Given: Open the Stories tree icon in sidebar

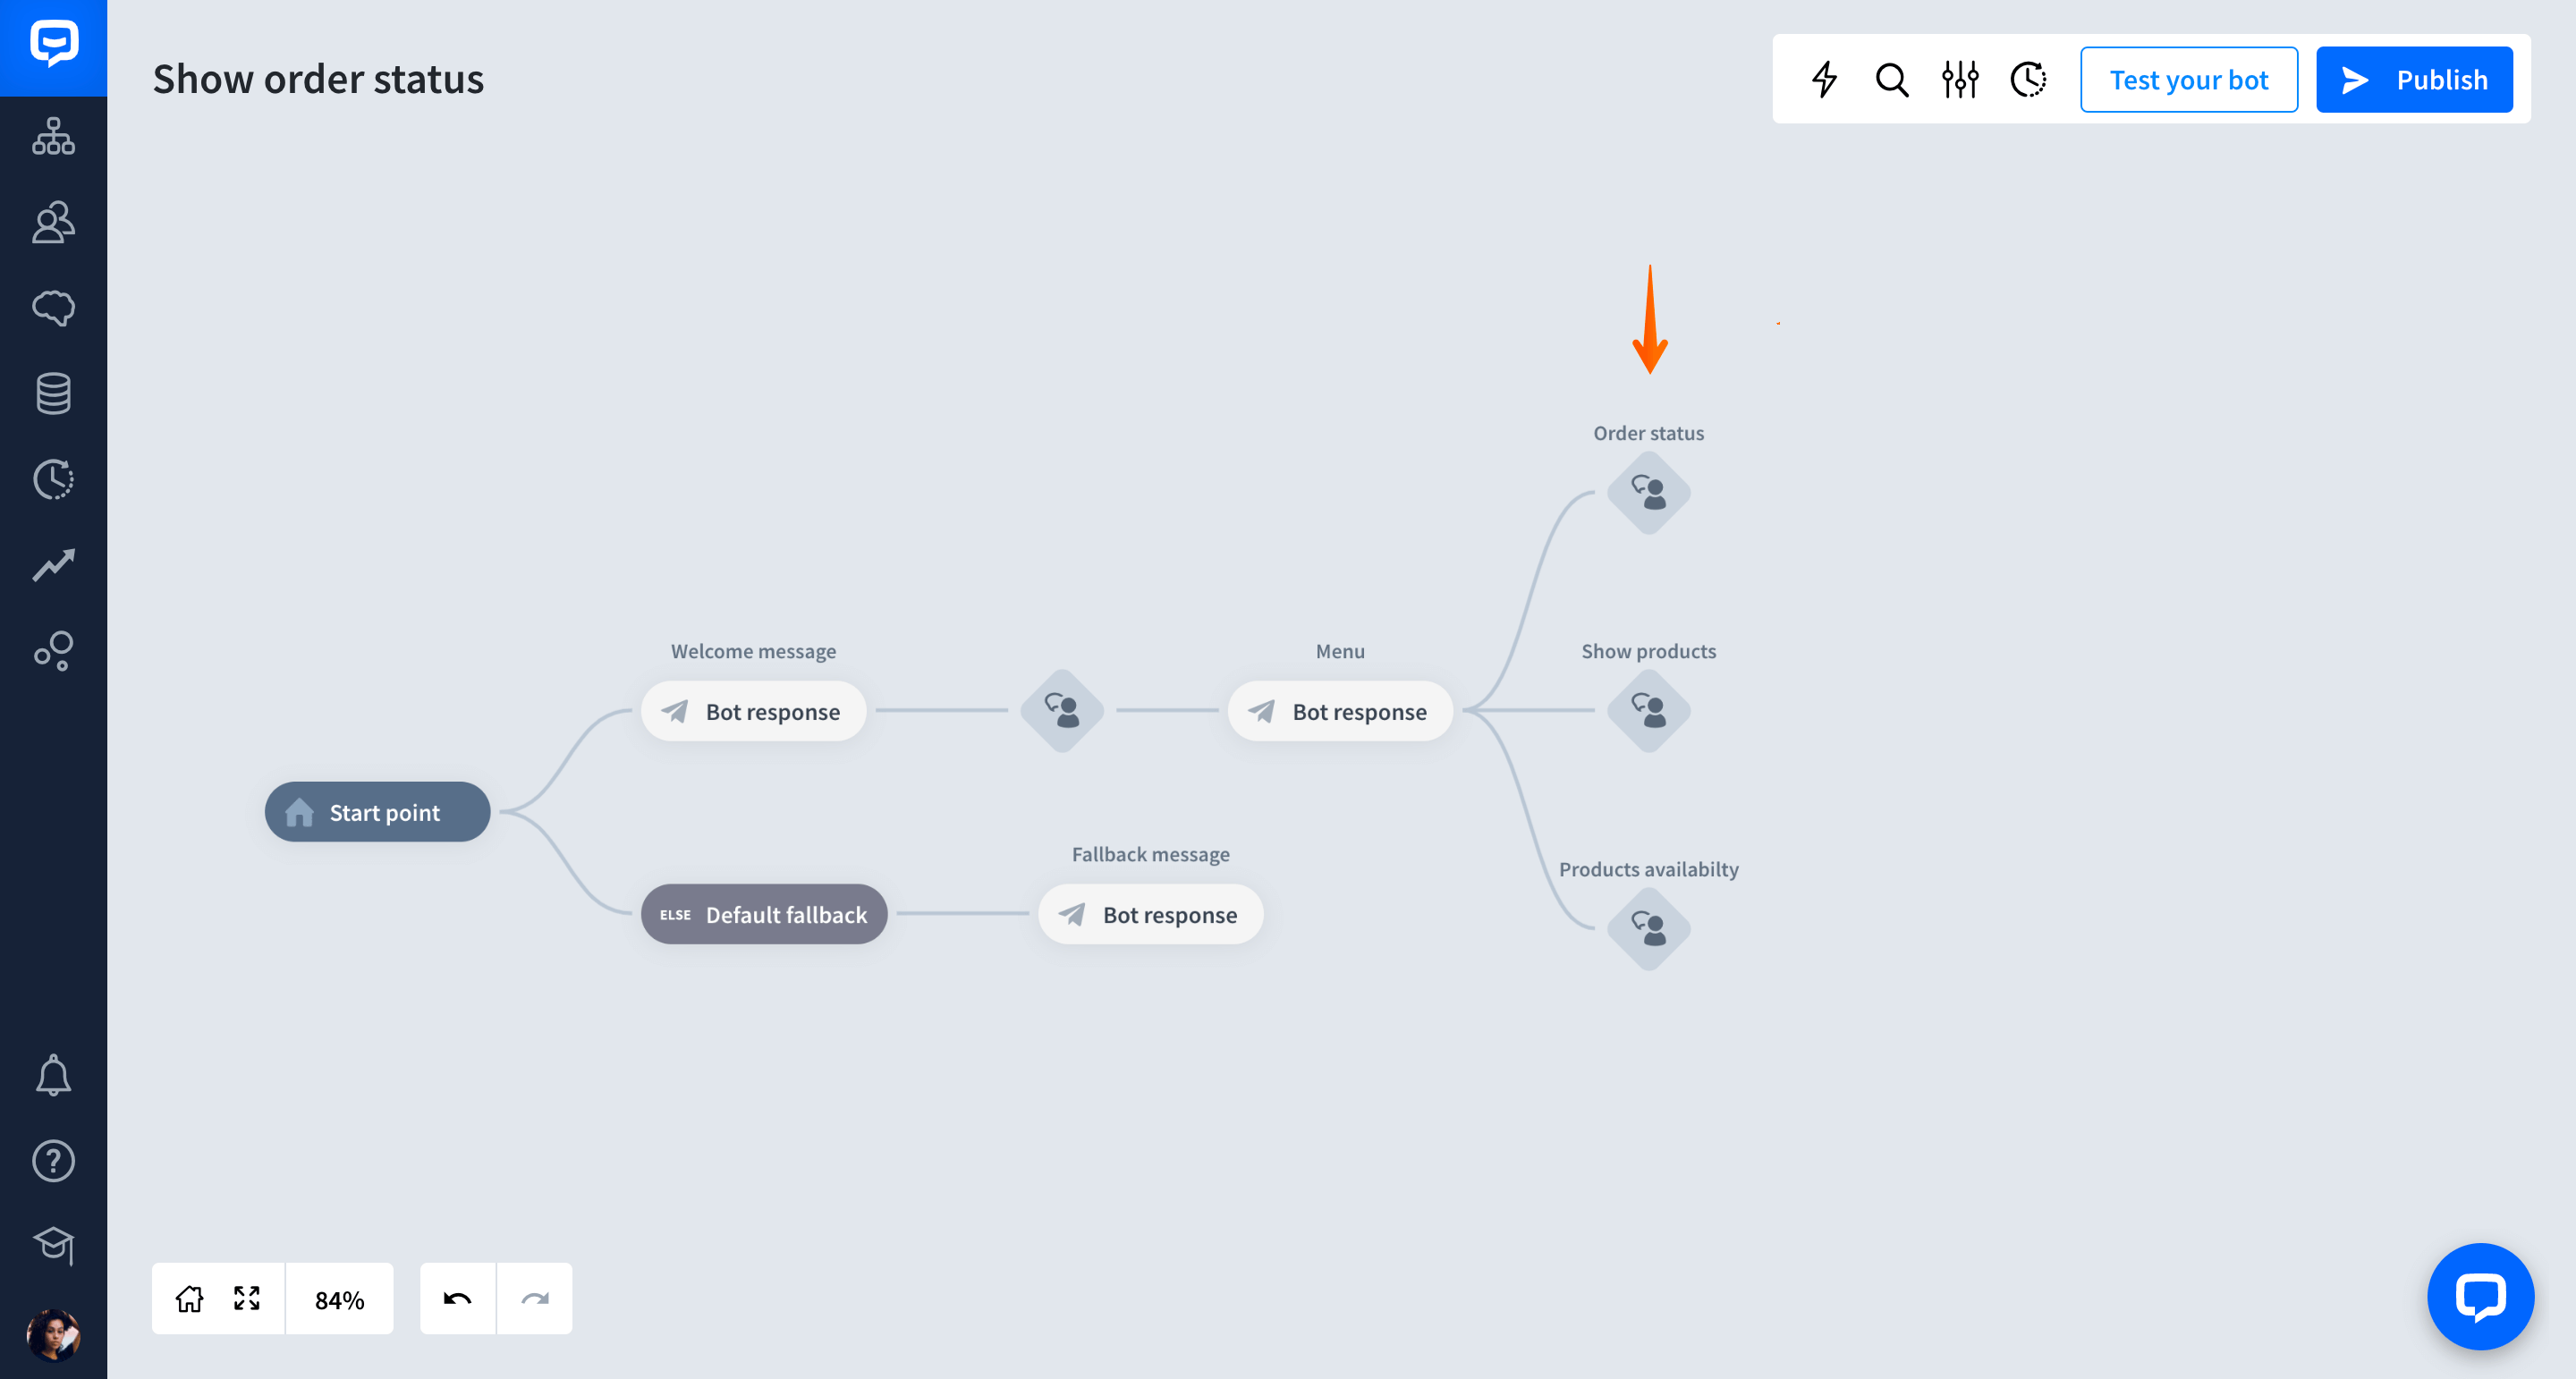Looking at the screenshot, I should [x=53, y=137].
